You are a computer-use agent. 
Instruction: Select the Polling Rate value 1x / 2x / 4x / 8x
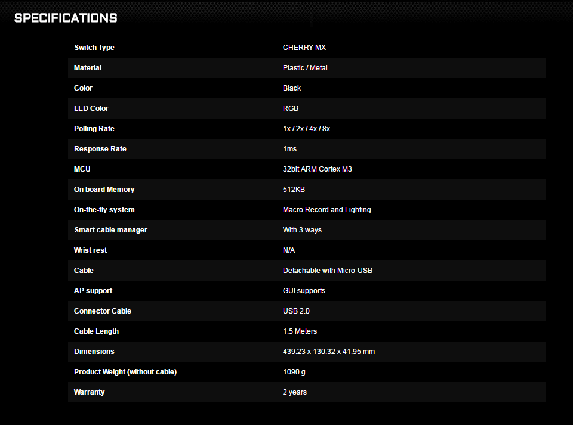306,129
